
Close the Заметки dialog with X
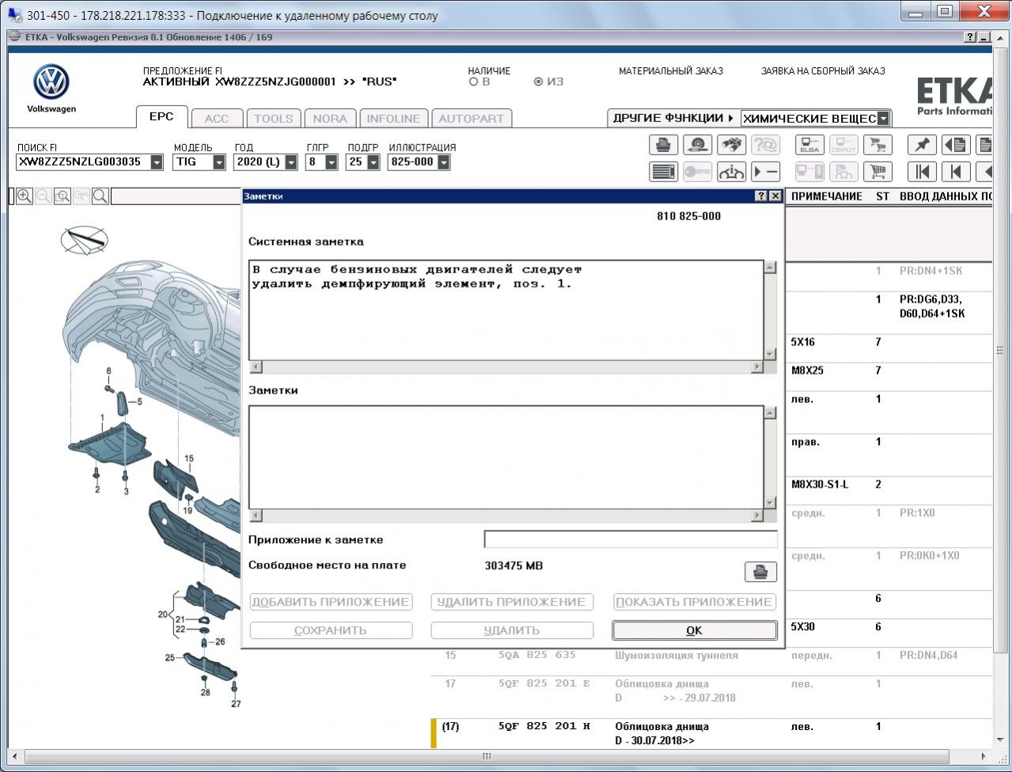tap(775, 196)
